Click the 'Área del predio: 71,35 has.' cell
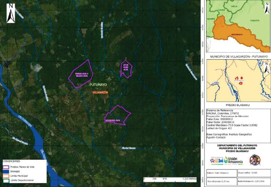The height and width of the screenshot is (187, 271). click(222, 182)
